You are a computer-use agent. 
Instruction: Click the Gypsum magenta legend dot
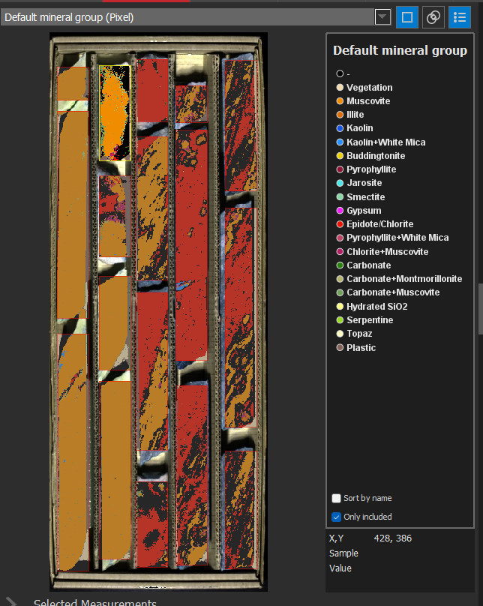pyautogui.click(x=340, y=211)
